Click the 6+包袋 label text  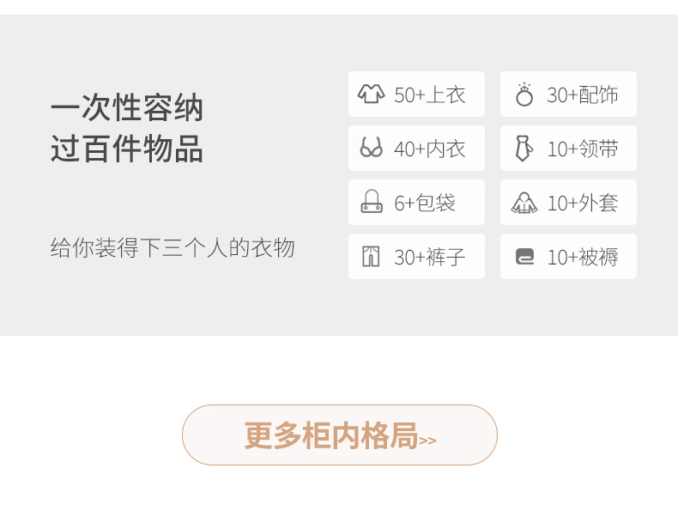click(x=425, y=203)
